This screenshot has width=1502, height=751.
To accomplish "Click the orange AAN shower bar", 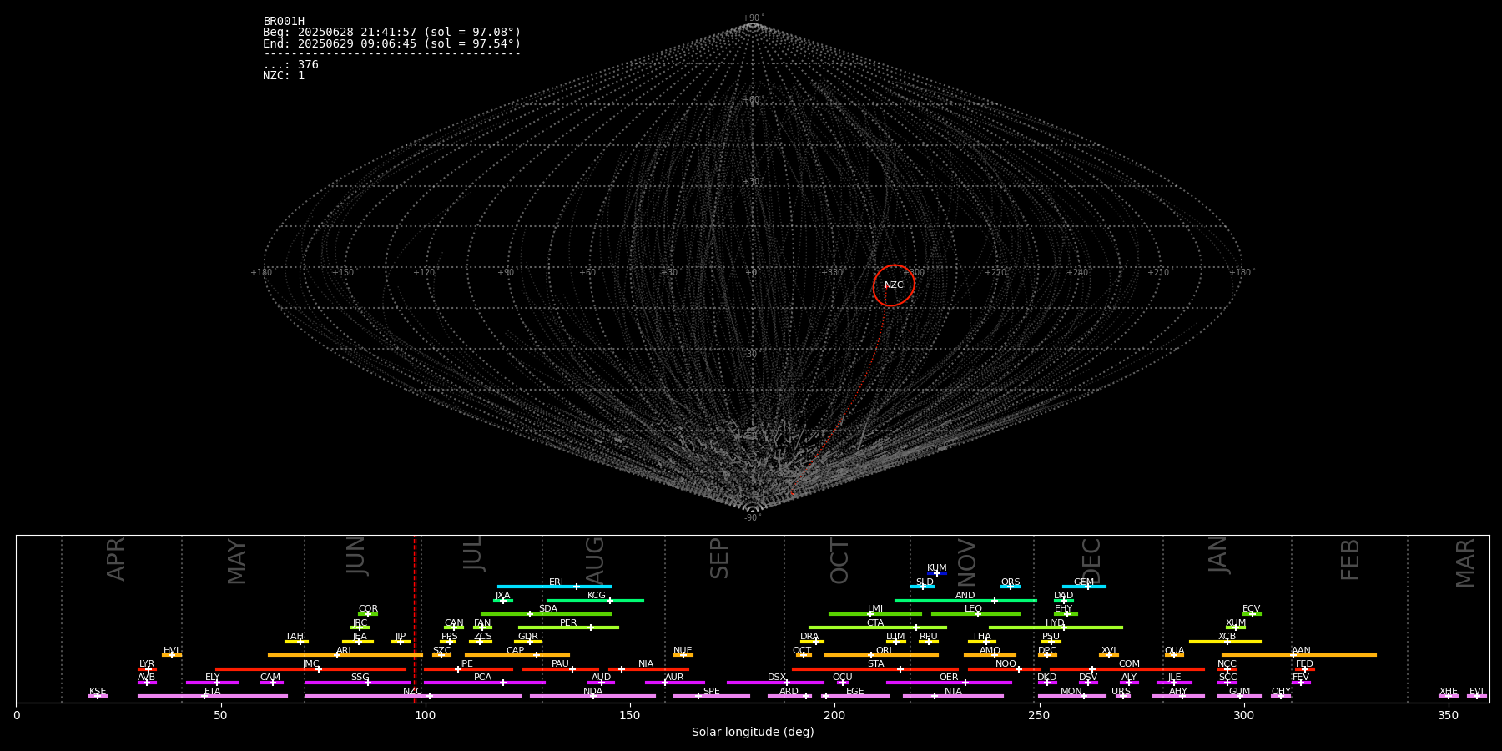I will click(1299, 655).
